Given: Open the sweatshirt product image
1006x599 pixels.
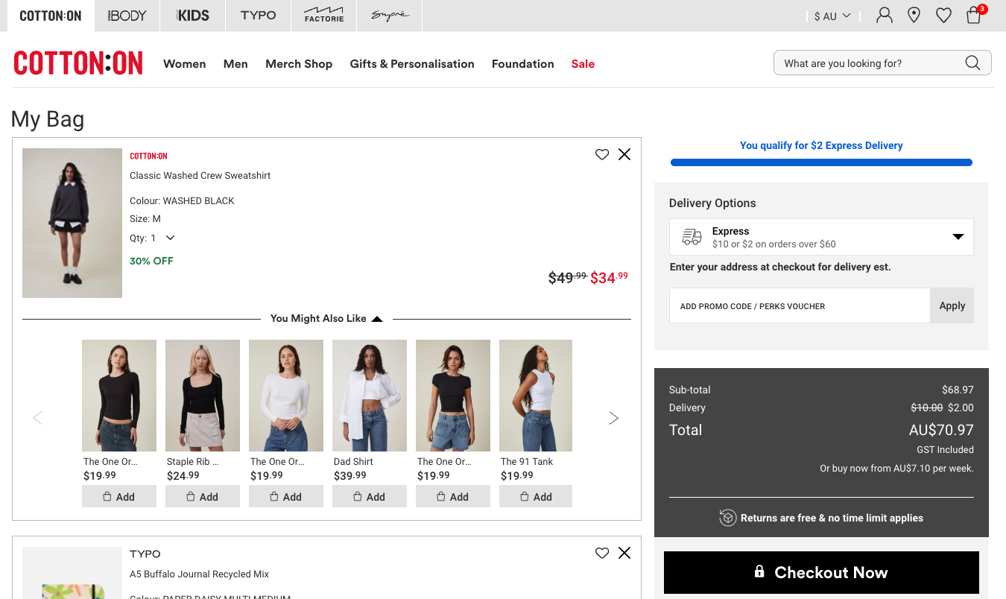Looking at the screenshot, I should pyautogui.click(x=72, y=224).
